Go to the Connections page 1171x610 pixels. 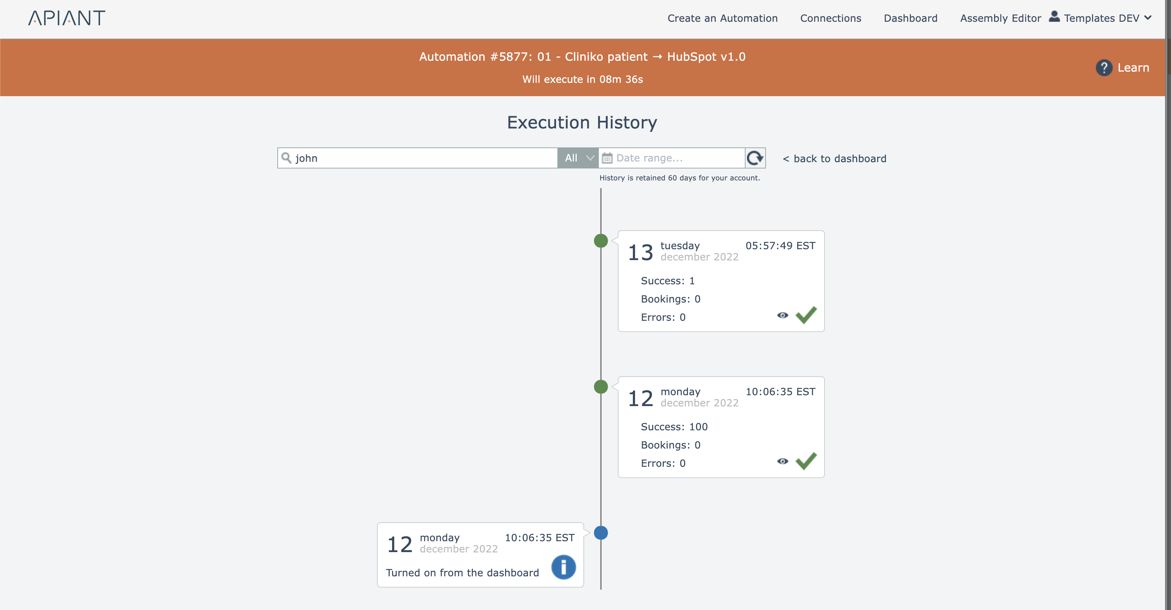(831, 18)
